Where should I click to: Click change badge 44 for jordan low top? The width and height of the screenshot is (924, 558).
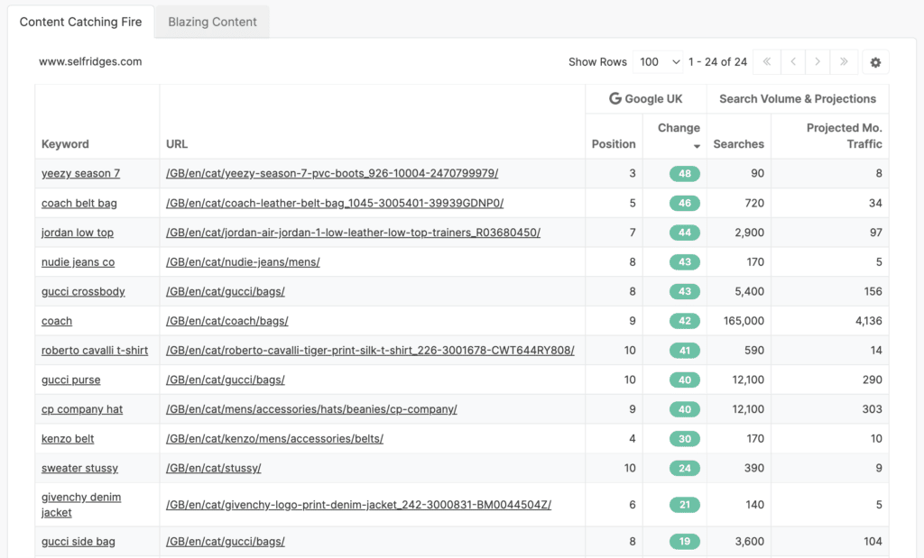click(684, 233)
